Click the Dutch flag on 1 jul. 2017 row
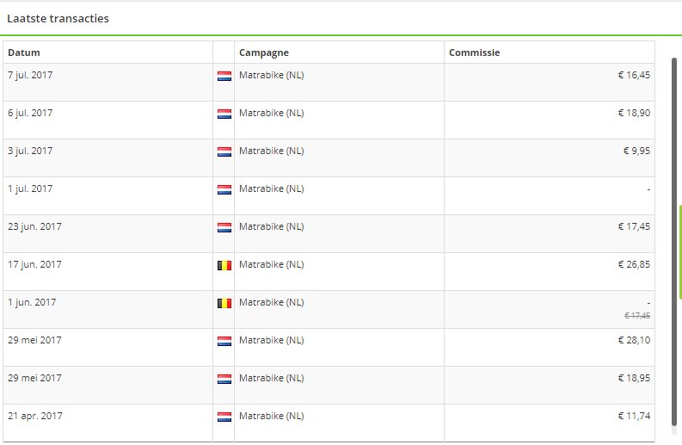 pyautogui.click(x=224, y=189)
